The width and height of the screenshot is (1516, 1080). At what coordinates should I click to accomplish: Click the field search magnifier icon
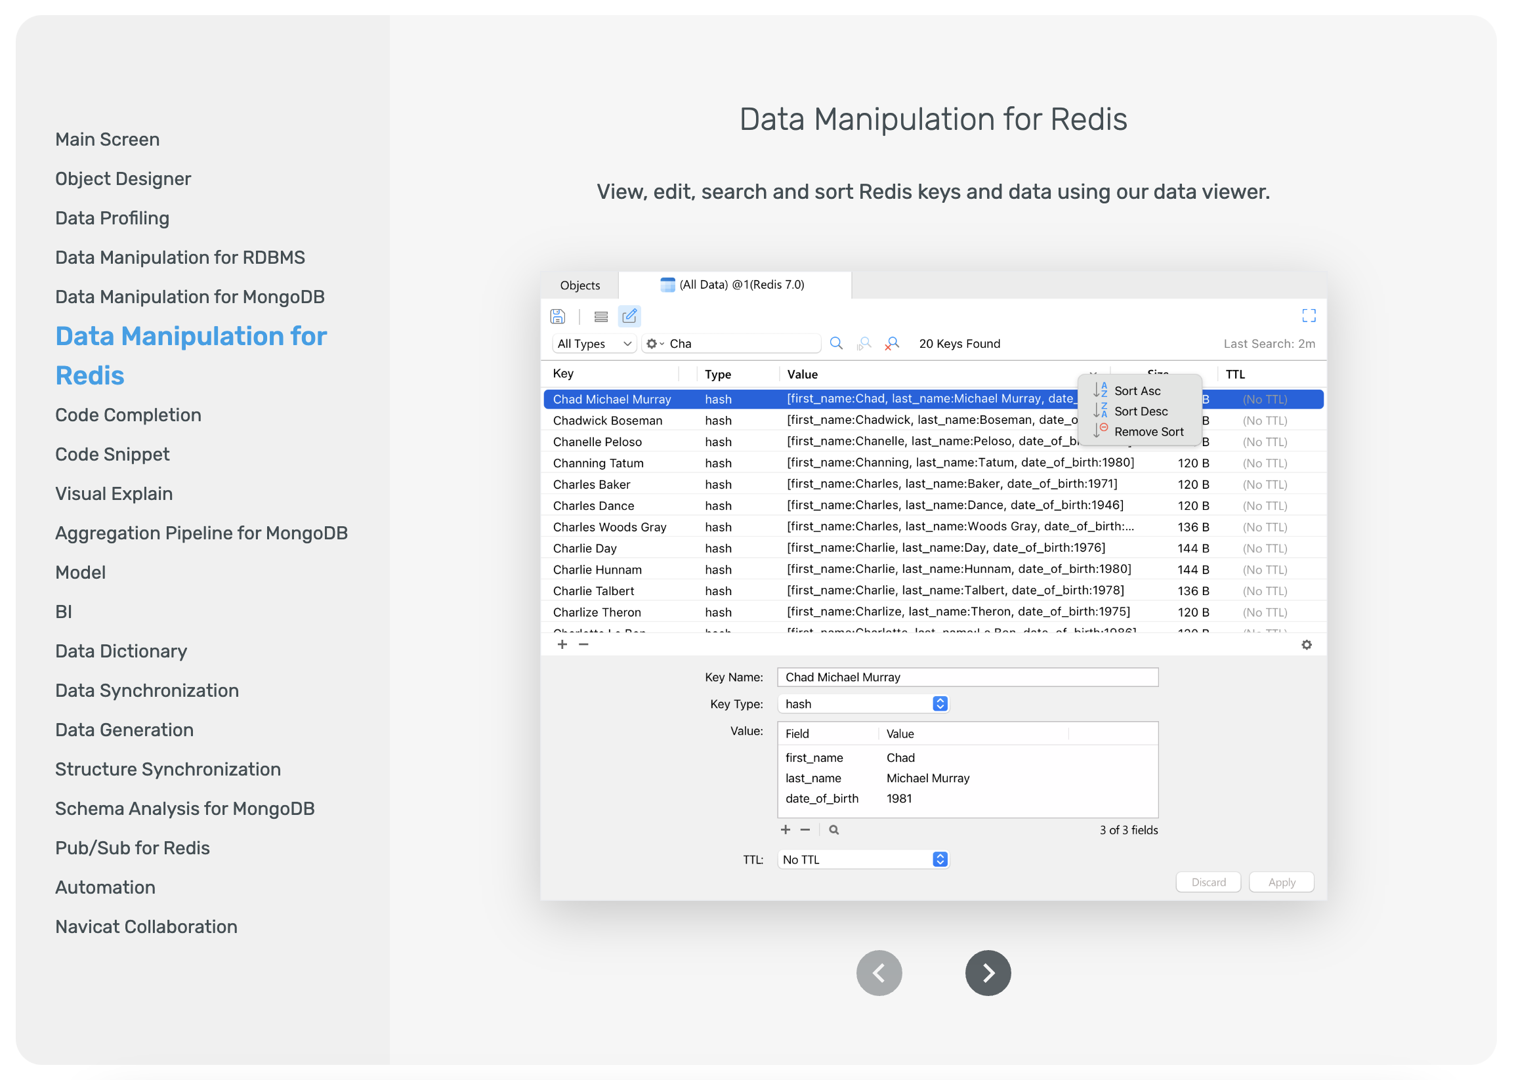point(833,829)
